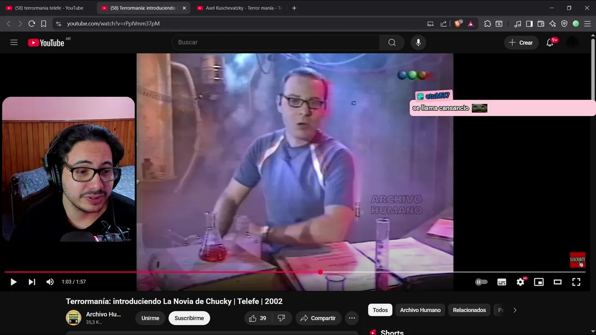Screen dimensions: 596x335
Task: Install app / cast screen icon
Action: [x=430, y=24]
